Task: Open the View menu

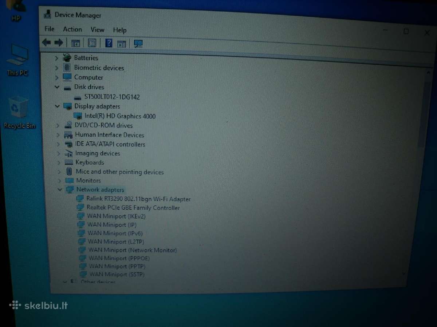Action: point(98,30)
